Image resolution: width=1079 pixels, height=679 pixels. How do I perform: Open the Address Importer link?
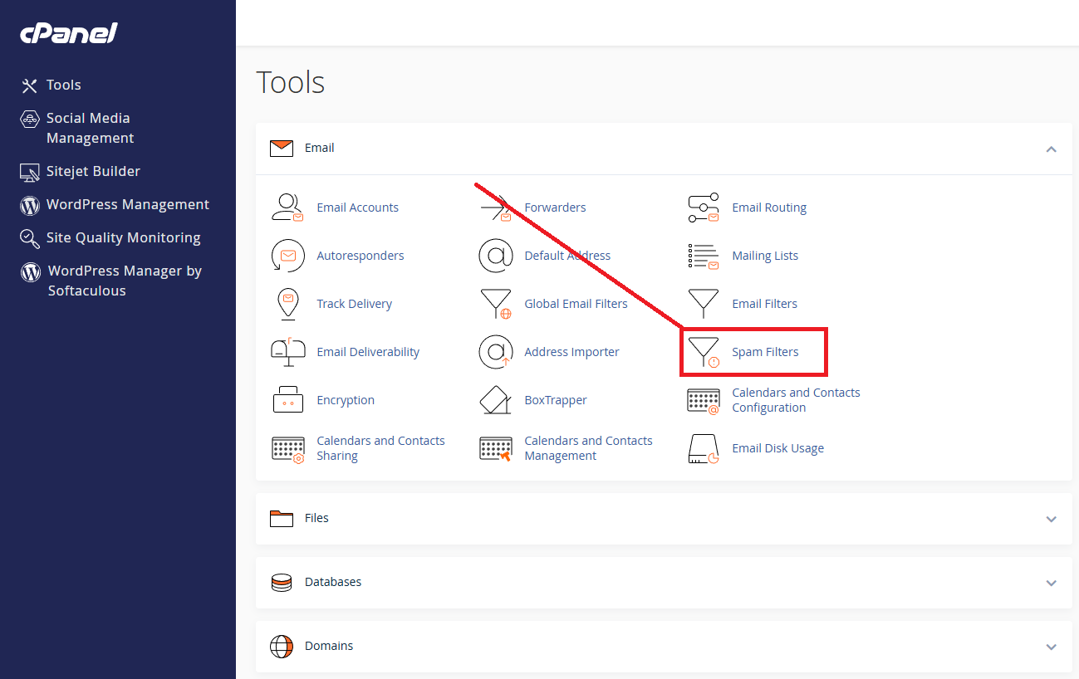pyautogui.click(x=571, y=352)
